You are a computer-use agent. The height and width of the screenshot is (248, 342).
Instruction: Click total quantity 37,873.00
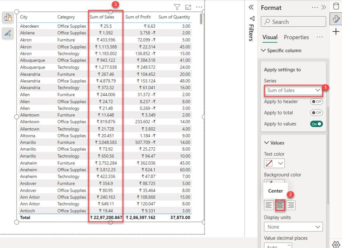[x=180, y=218]
